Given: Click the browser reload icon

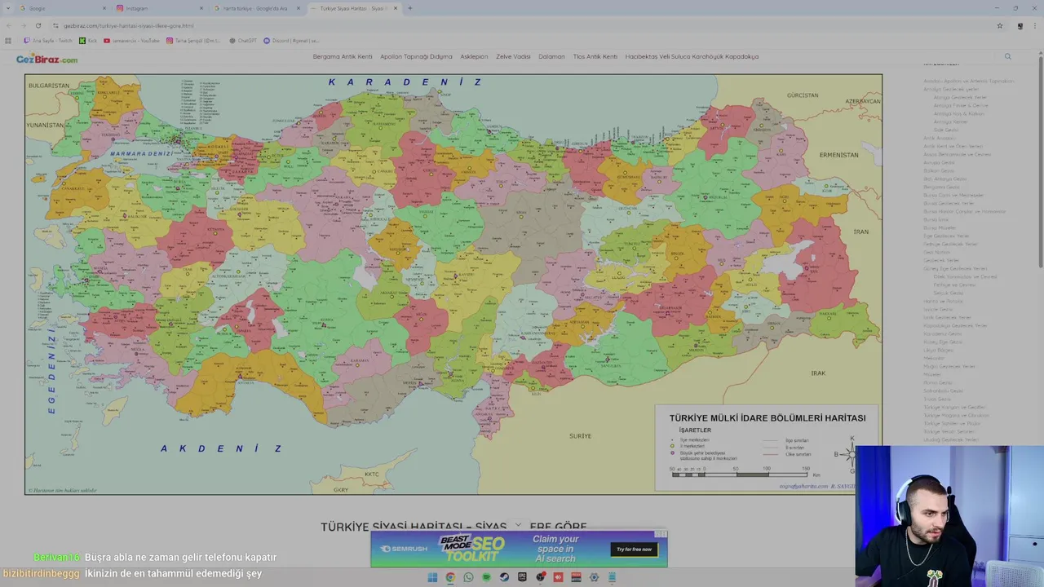Looking at the screenshot, I should 38,25.
